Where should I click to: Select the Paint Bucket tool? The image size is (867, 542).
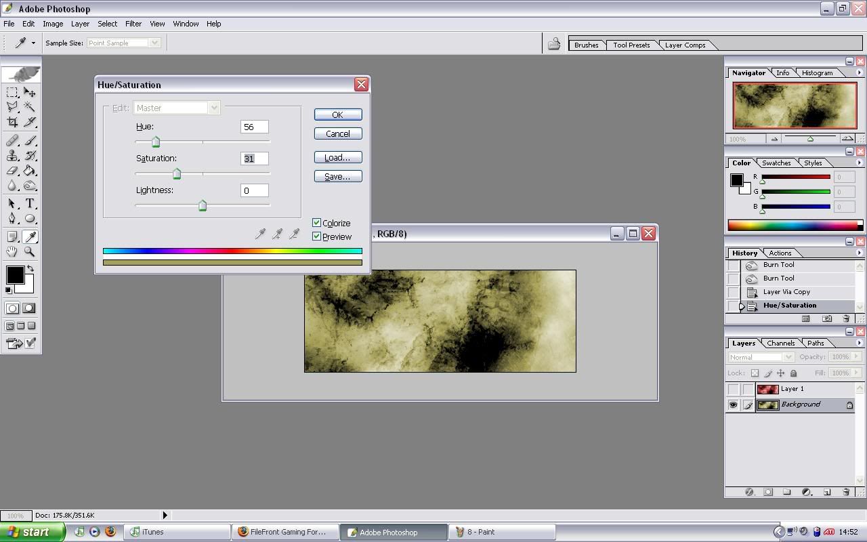pos(30,171)
